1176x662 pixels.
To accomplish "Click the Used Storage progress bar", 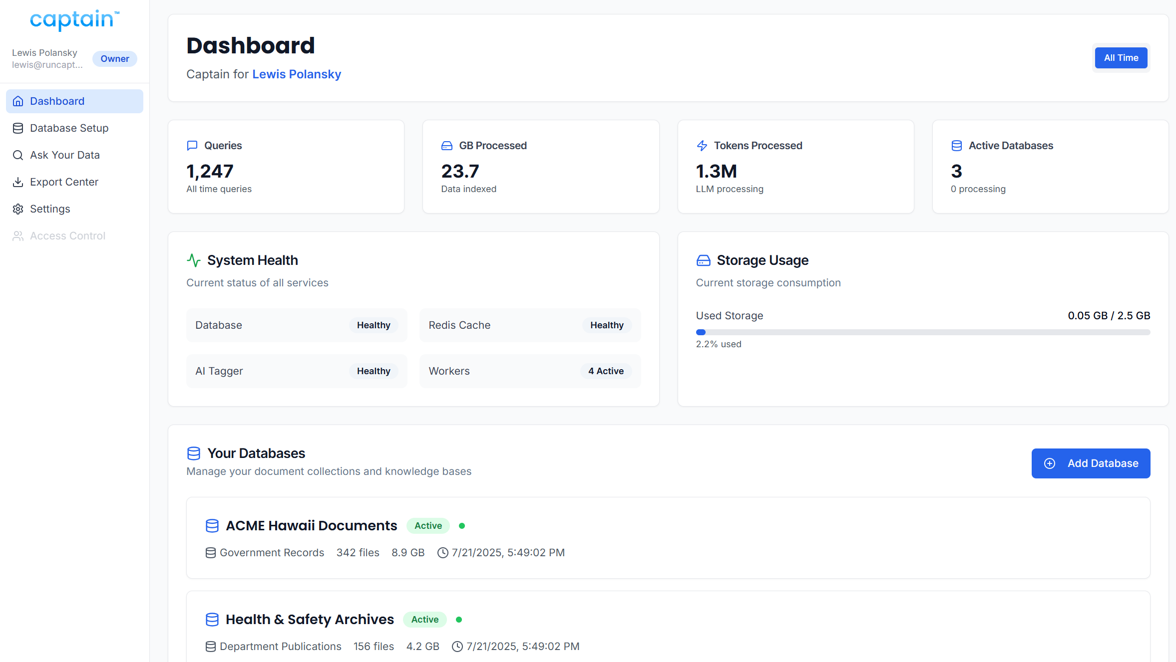I will [x=922, y=332].
